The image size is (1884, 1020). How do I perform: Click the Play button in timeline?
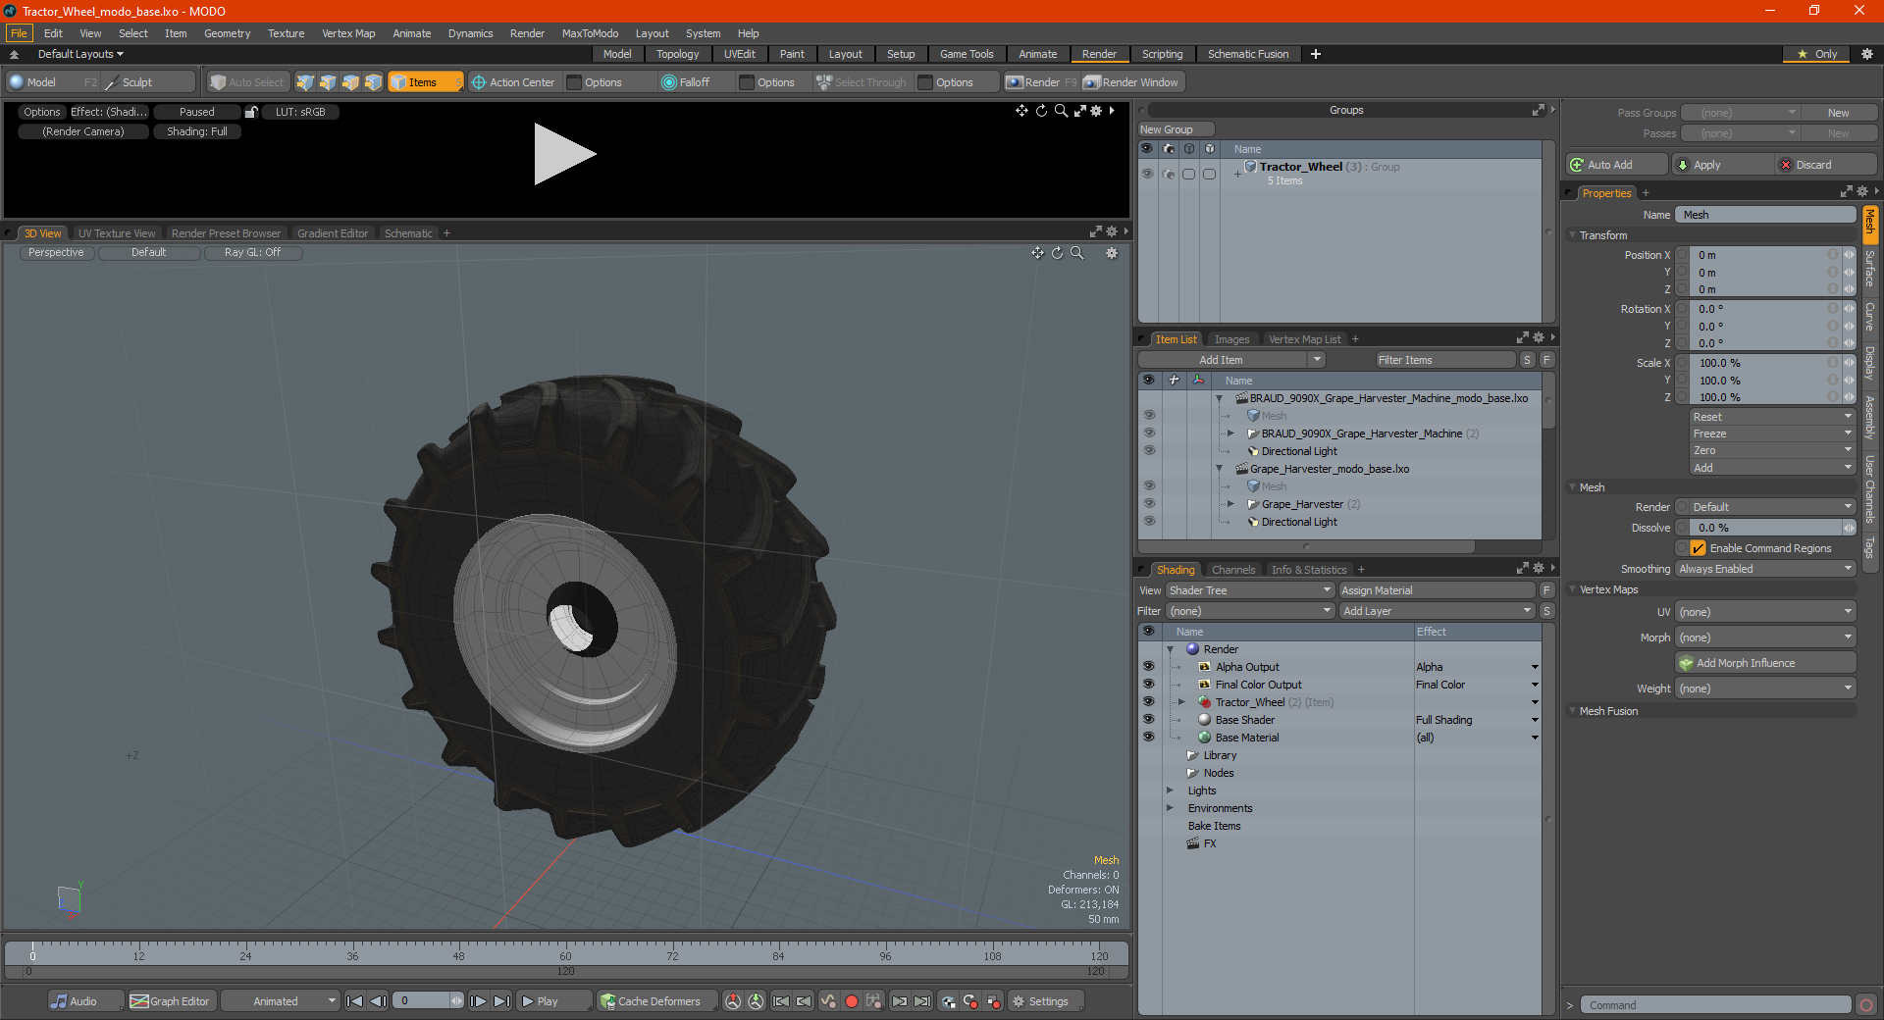pos(553,1001)
